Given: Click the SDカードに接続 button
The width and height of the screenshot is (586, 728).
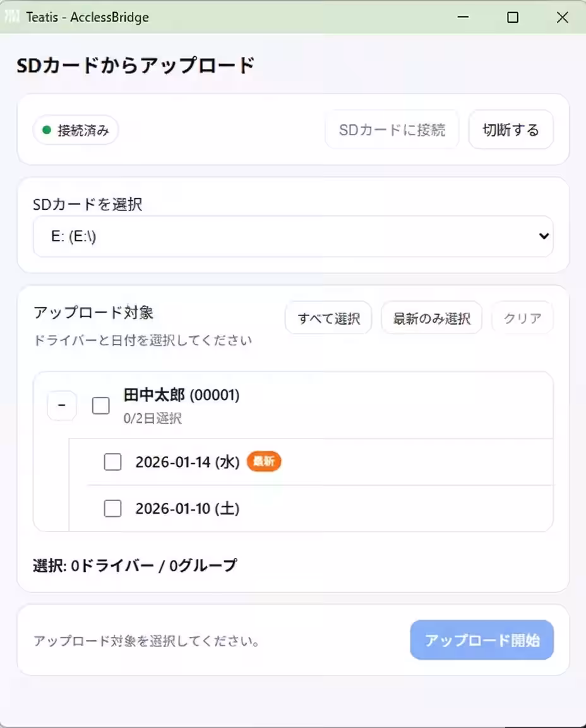Looking at the screenshot, I should point(392,130).
